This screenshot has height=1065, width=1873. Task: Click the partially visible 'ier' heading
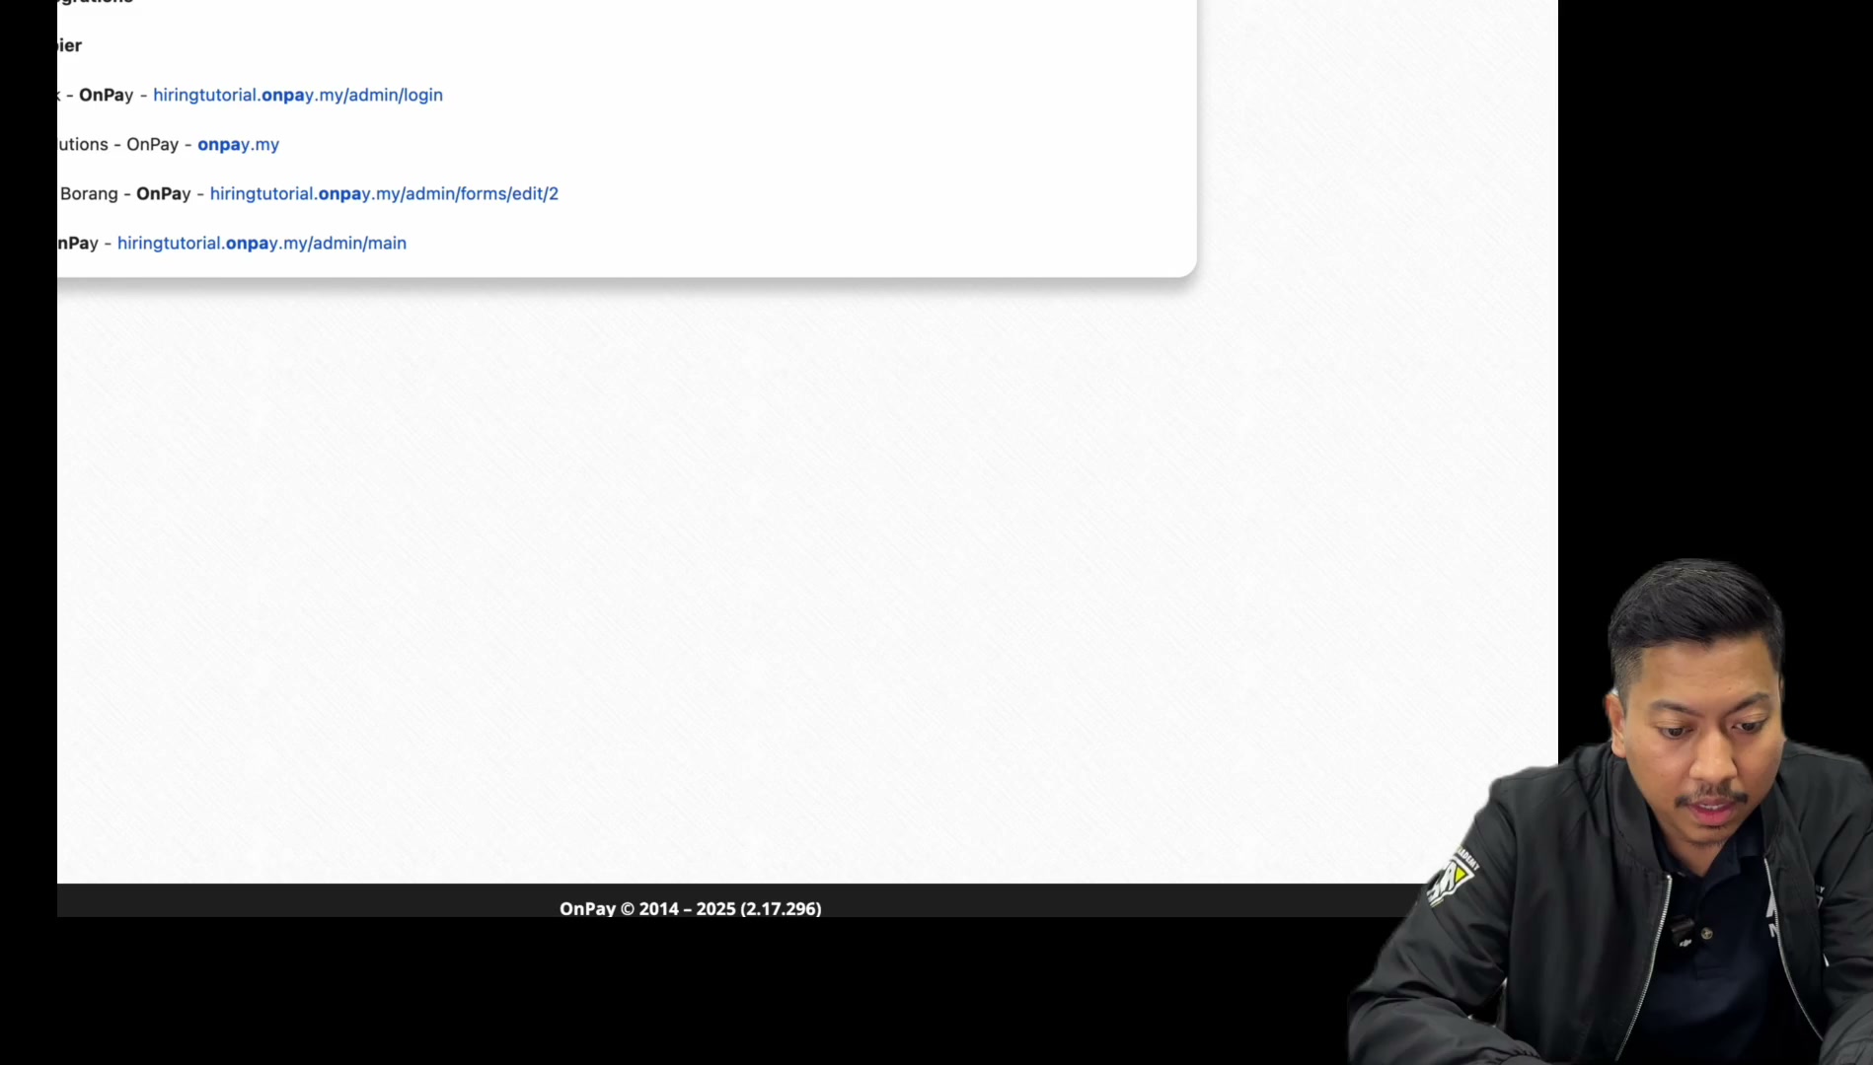click(x=69, y=45)
